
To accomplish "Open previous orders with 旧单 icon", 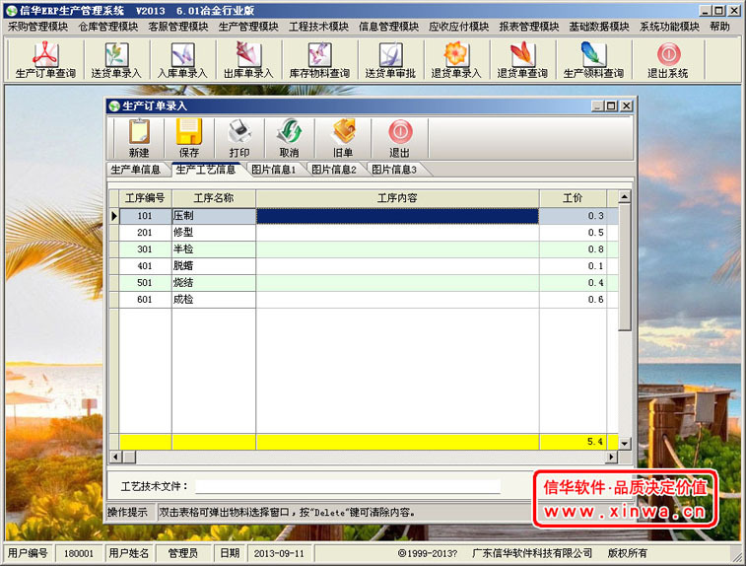I will 343,138.
